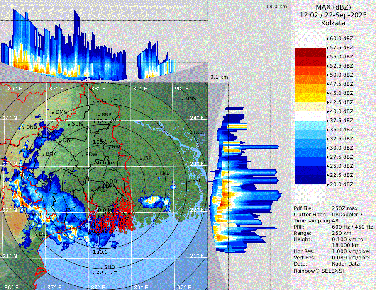The width and height of the screenshot is (376, 290).
Task: Click the KRG station marker
Action: pyautogui.click(x=110, y=148)
